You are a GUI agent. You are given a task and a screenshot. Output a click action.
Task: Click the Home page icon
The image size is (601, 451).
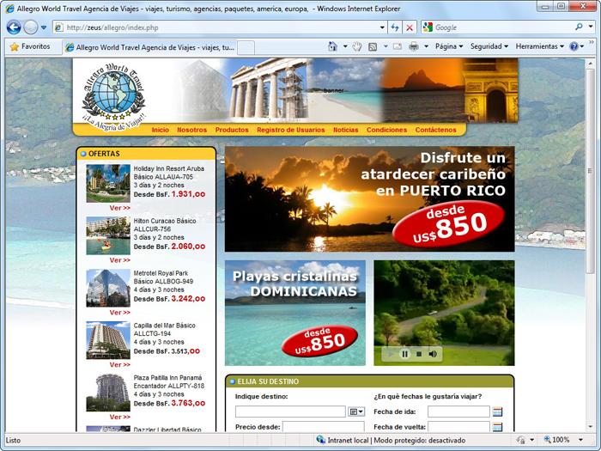point(332,46)
